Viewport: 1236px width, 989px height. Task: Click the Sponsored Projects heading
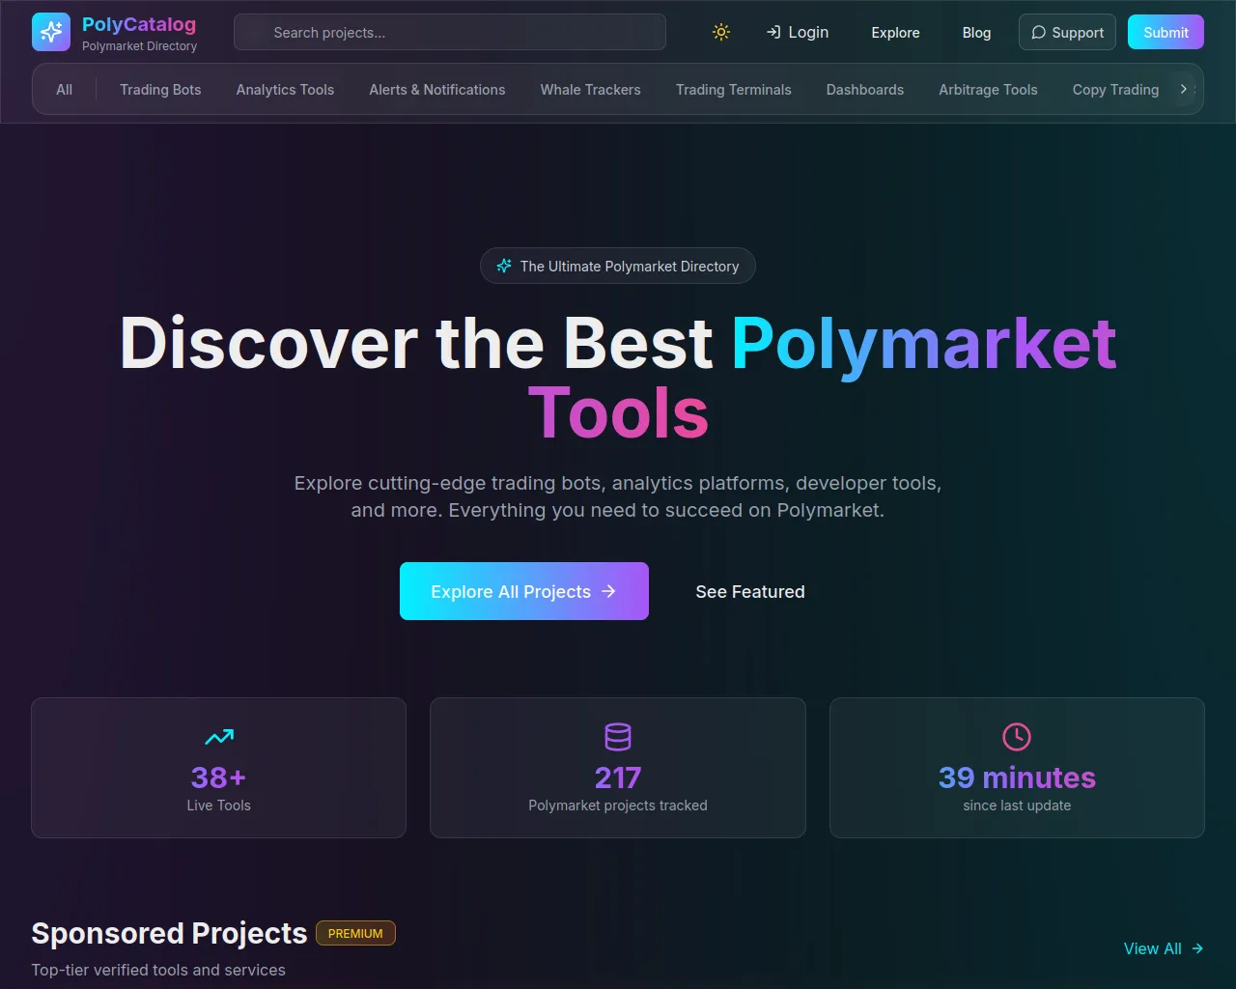click(169, 933)
